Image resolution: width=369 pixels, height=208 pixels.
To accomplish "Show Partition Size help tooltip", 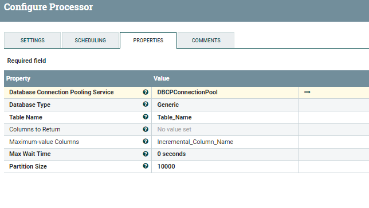I will (146, 166).
